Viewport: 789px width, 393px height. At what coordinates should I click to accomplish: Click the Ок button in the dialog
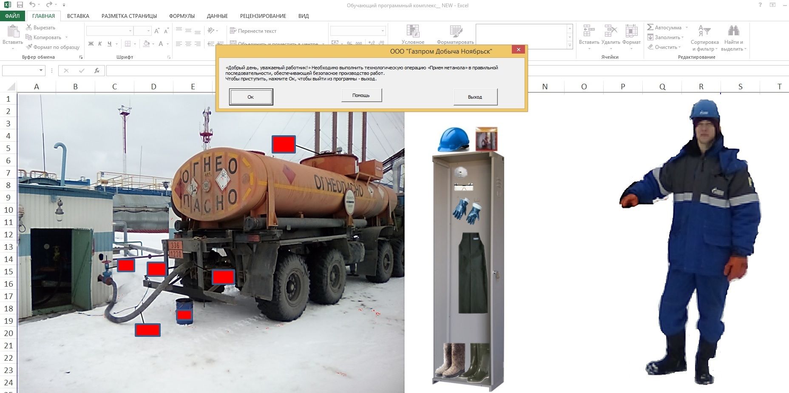251,97
